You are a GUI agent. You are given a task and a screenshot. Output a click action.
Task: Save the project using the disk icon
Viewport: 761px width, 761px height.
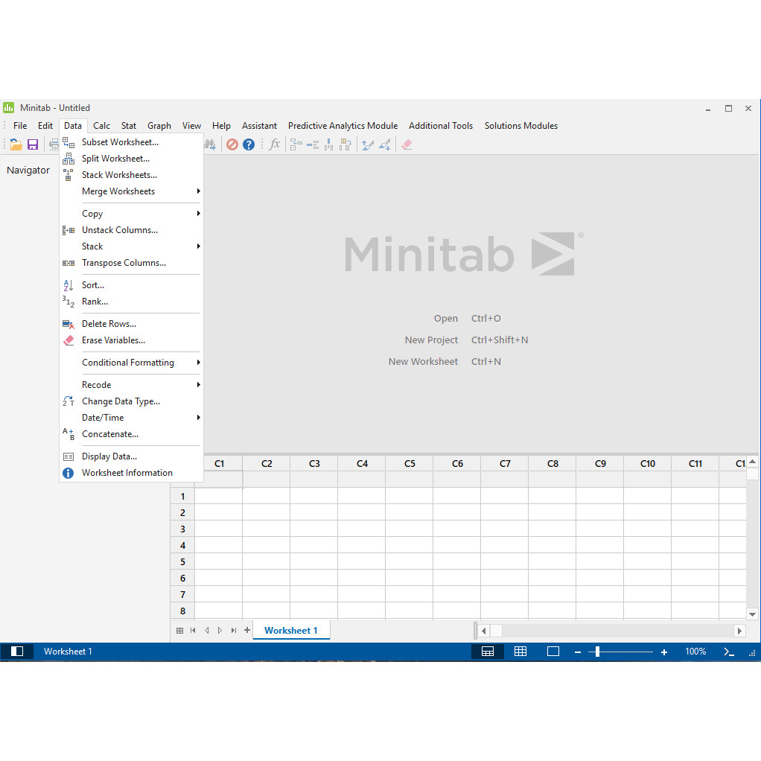coord(33,144)
